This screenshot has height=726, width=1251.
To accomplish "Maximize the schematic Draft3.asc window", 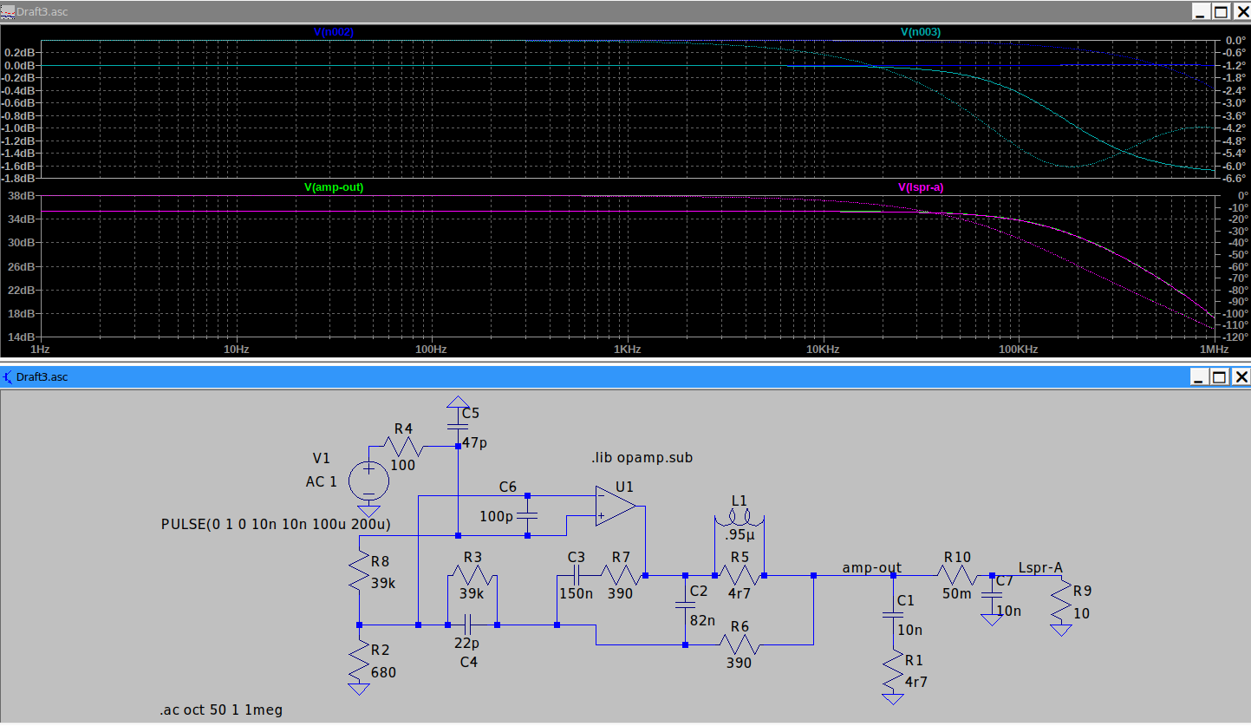I will tap(1220, 377).
